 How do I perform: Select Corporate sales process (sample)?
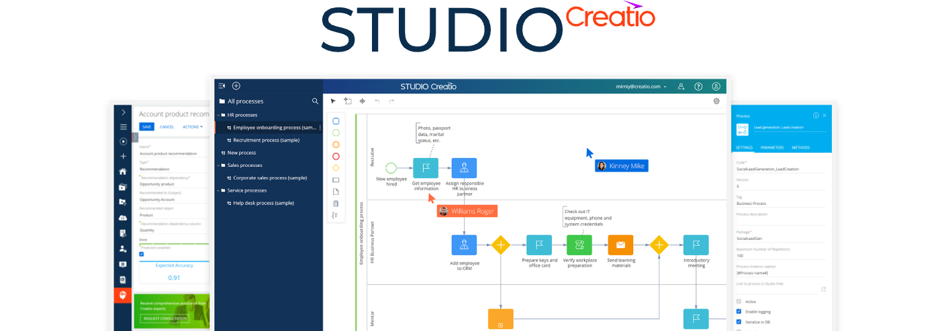pos(269,178)
